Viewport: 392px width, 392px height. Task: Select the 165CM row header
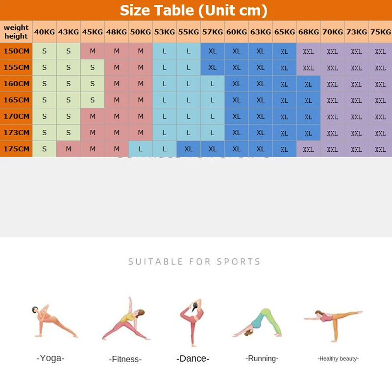click(x=16, y=100)
